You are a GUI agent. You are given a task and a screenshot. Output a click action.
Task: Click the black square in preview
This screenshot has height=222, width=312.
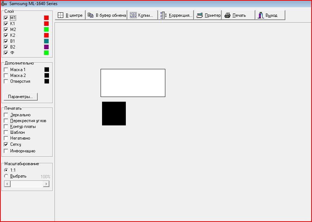(114, 113)
